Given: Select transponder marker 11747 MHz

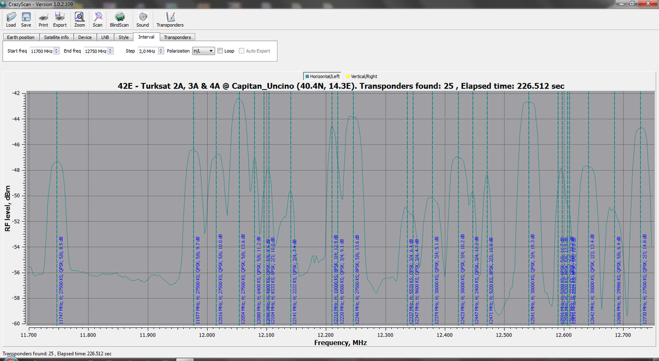Looking at the screenshot, I should click(x=60, y=280).
